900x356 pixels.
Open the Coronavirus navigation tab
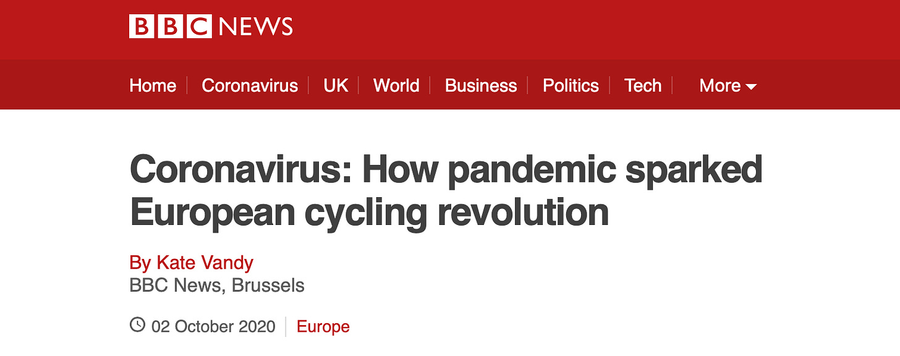tap(250, 85)
